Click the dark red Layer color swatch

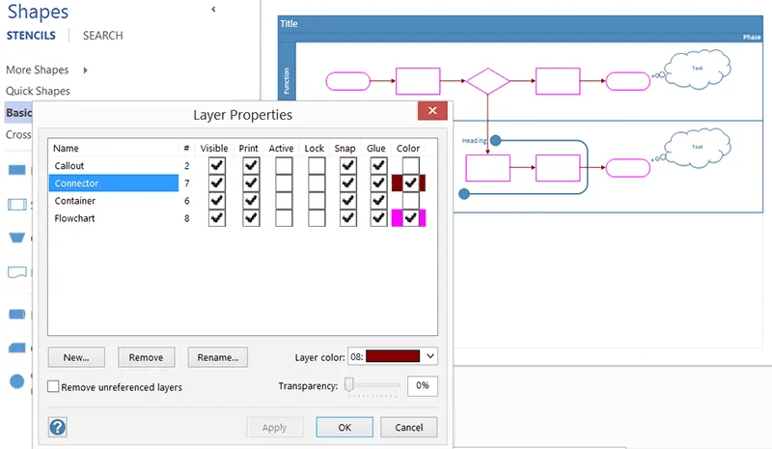[x=393, y=356]
